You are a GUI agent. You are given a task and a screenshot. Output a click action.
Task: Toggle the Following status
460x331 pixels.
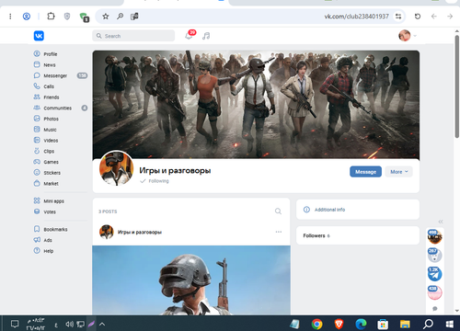click(155, 181)
